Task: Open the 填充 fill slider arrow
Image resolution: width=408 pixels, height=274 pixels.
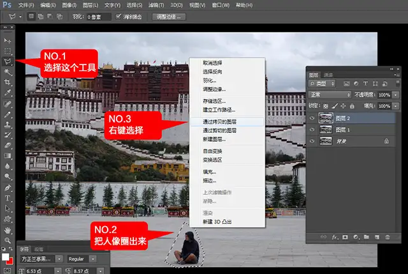Action: pyautogui.click(x=395, y=106)
